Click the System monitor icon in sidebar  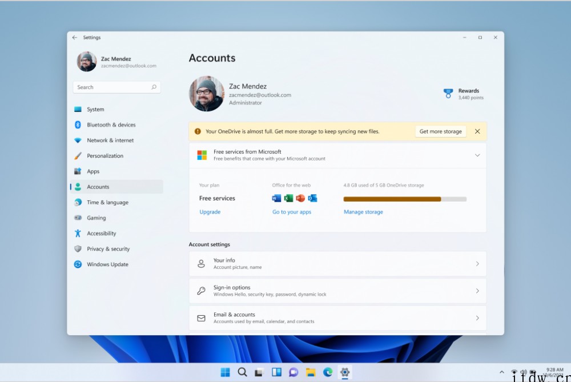(78, 109)
